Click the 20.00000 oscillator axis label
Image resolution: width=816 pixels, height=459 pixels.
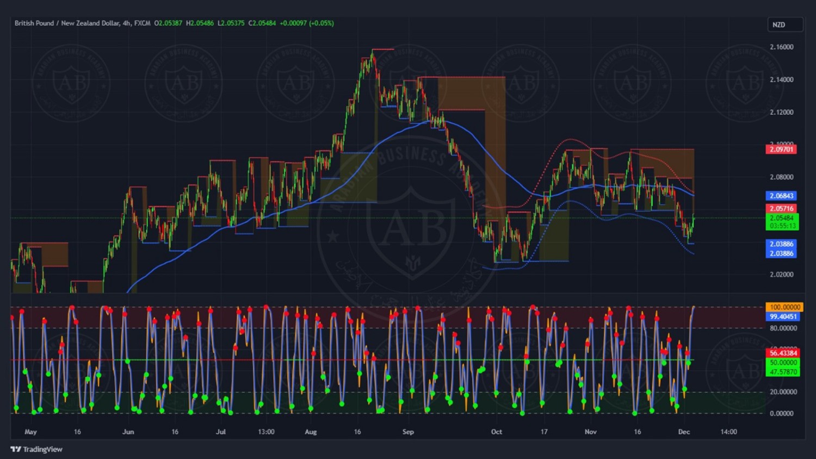783,392
